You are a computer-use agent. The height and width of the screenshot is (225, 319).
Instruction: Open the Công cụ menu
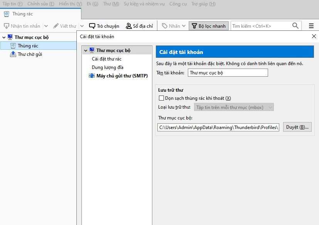(178, 4)
